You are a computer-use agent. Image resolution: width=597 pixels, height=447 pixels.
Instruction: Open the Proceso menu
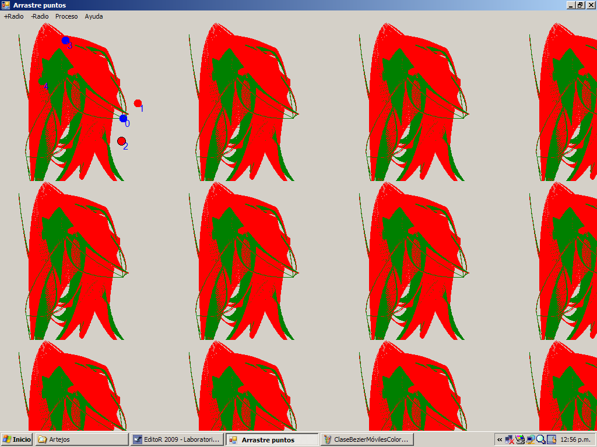[x=66, y=16]
